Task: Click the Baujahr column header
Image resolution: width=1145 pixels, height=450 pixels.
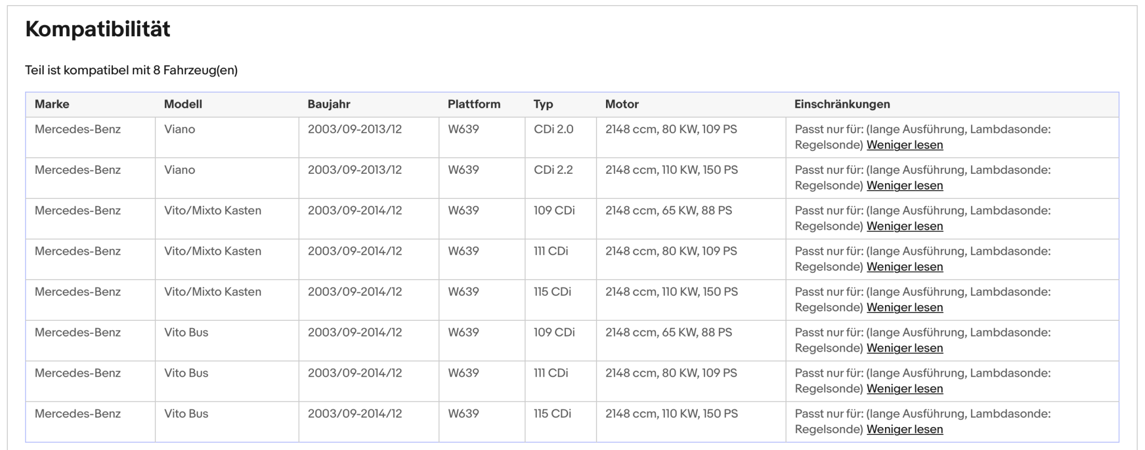Action: 329,104
